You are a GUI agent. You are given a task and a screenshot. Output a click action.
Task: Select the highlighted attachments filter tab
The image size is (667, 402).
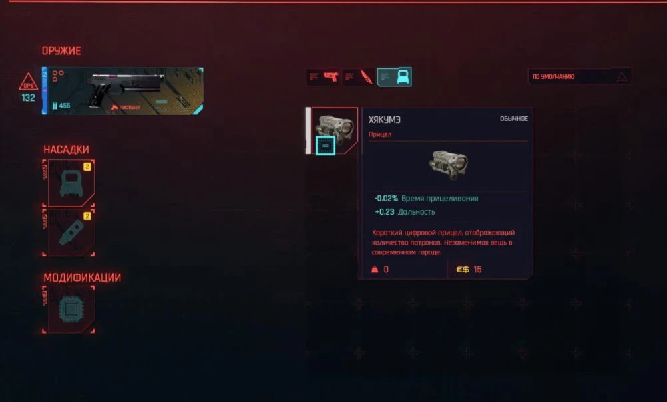394,77
